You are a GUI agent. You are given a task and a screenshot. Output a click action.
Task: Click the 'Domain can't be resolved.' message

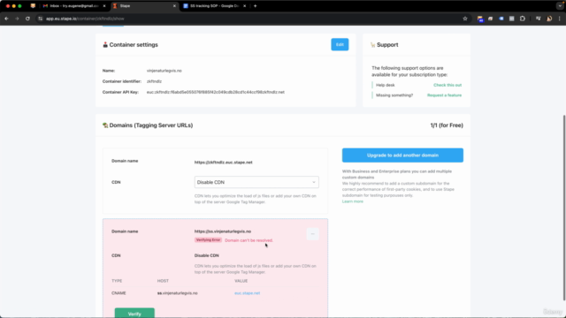249,240
